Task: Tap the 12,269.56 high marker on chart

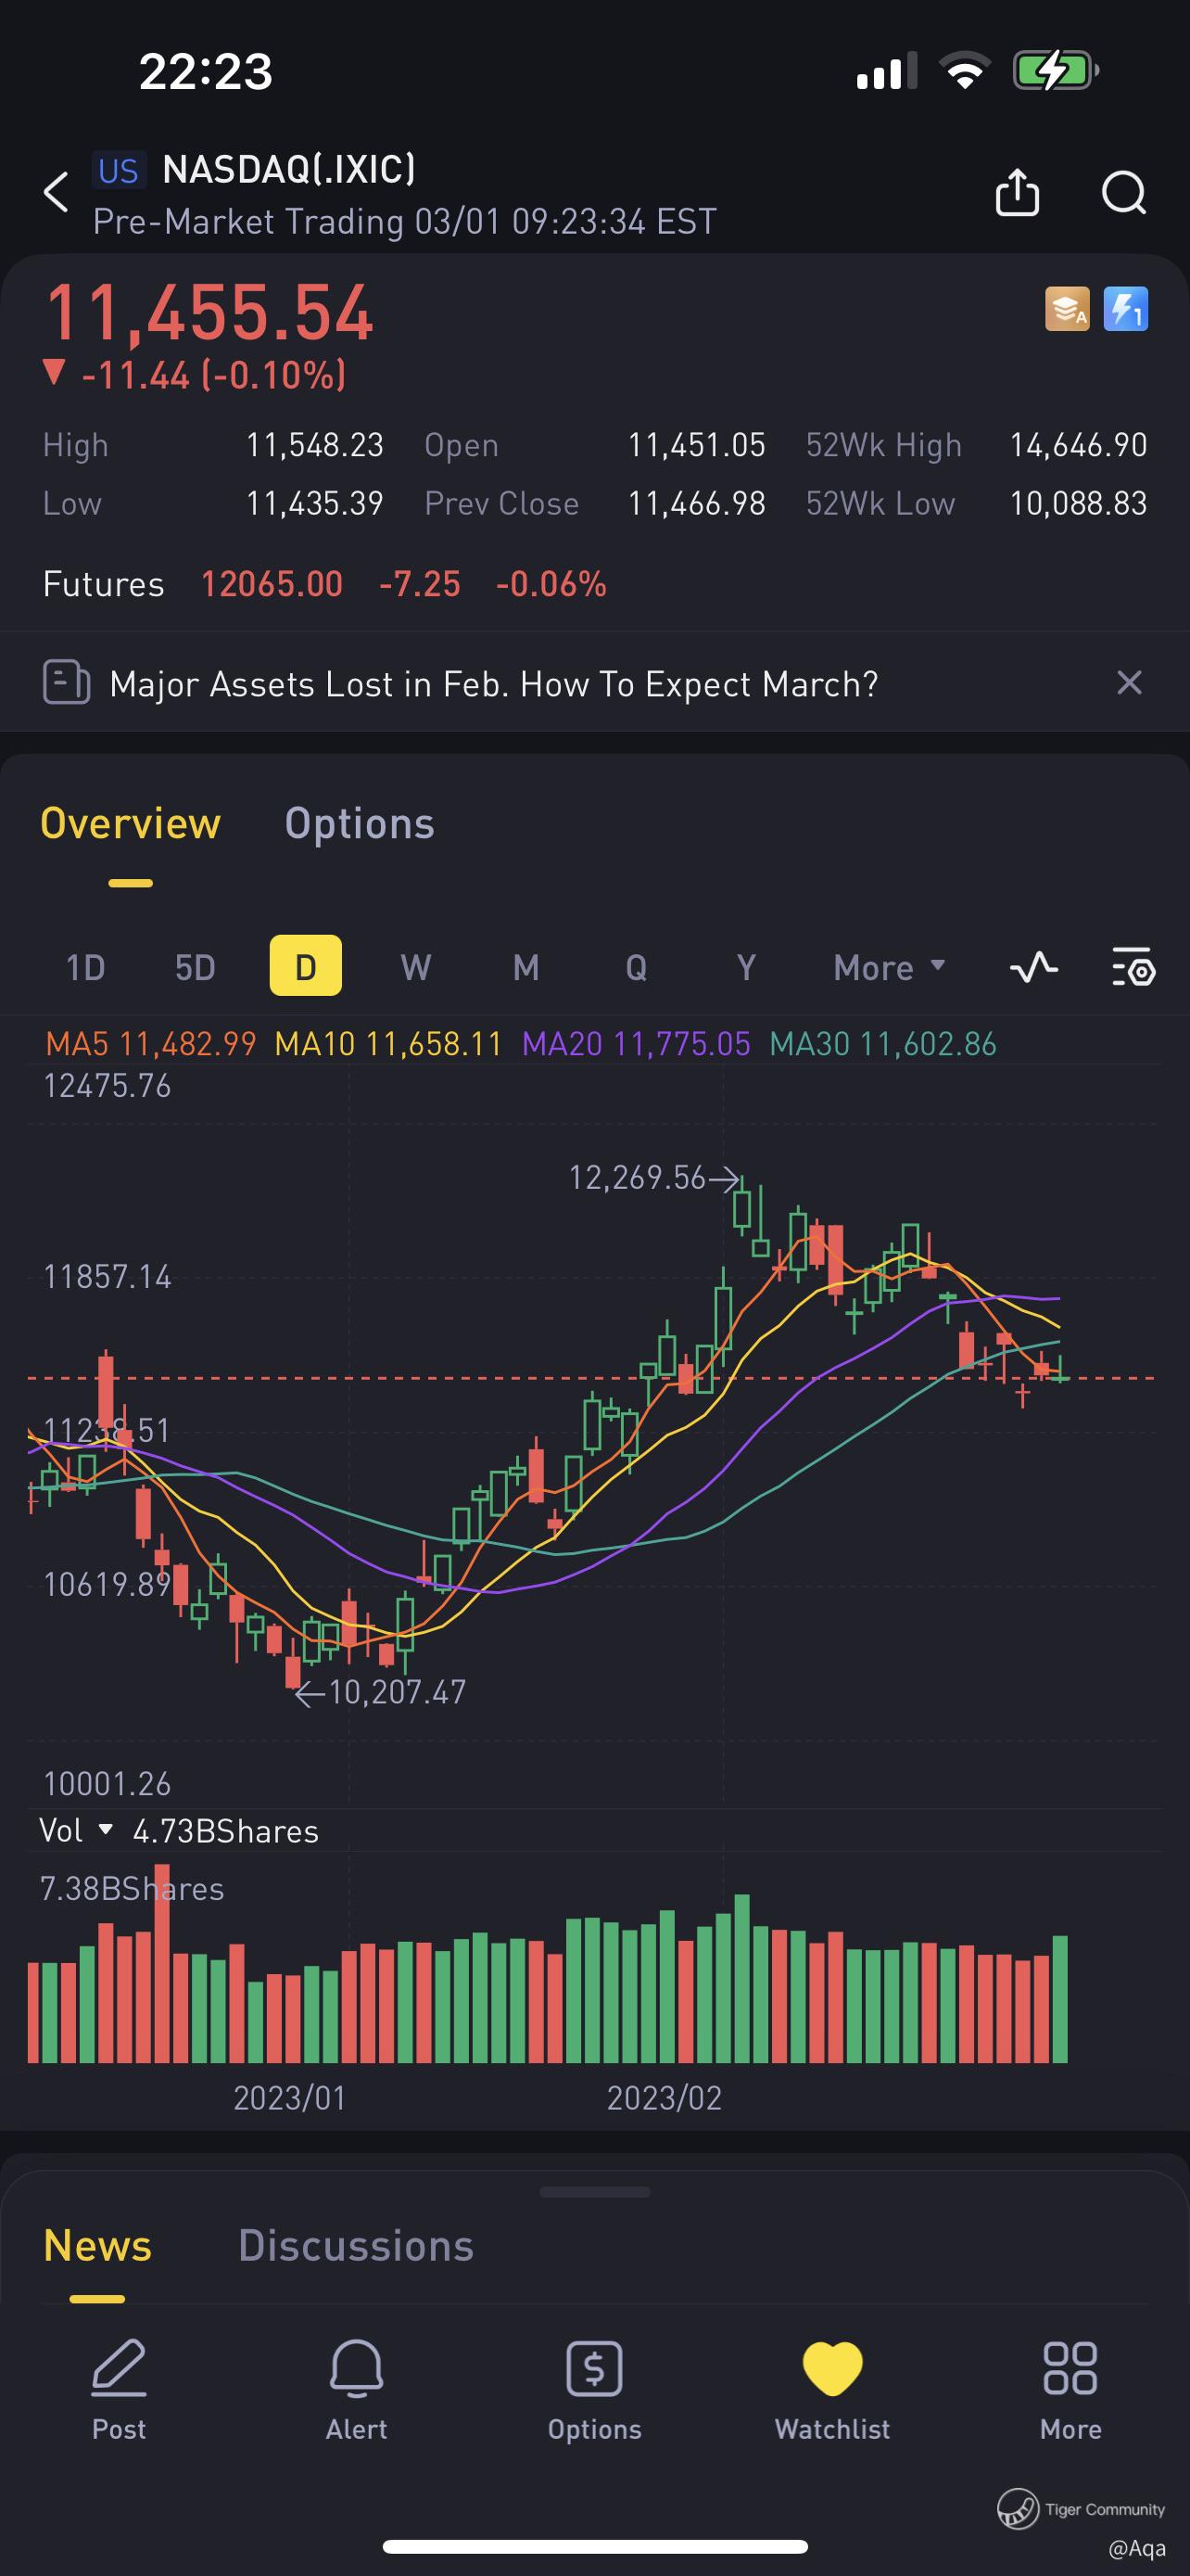Action: tap(652, 1178)
